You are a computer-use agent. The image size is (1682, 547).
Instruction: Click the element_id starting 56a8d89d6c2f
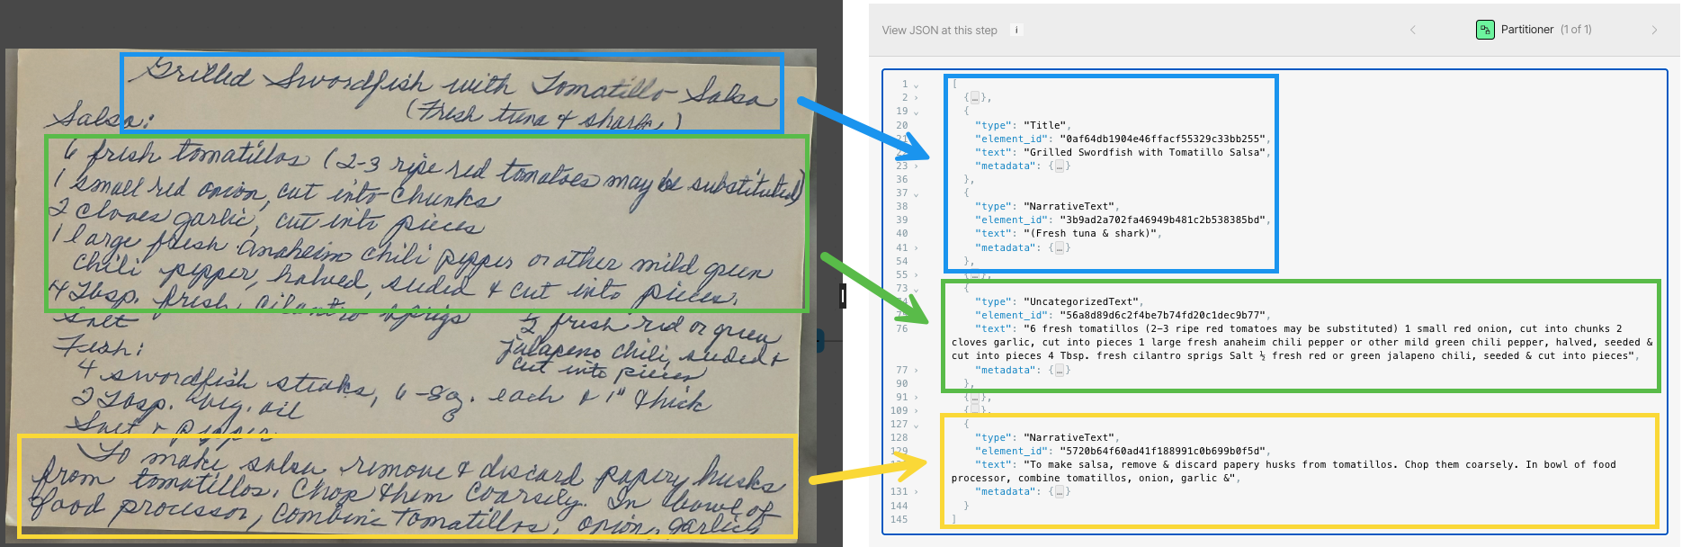pyautogui.click(x=1161, y=316)
